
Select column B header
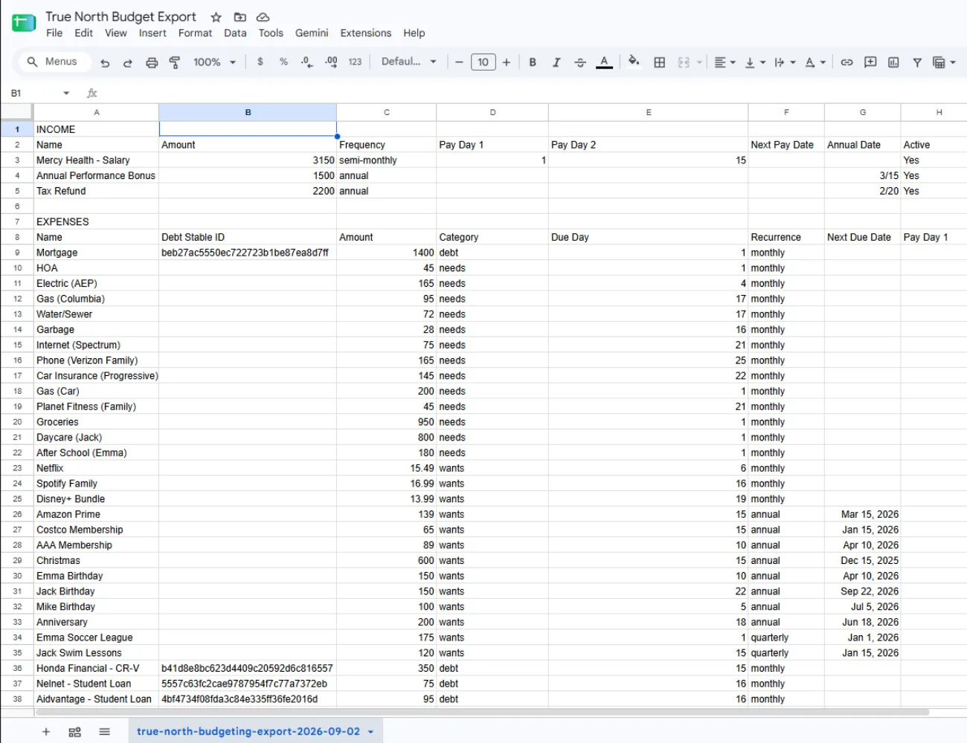click(x=248, y=112)
